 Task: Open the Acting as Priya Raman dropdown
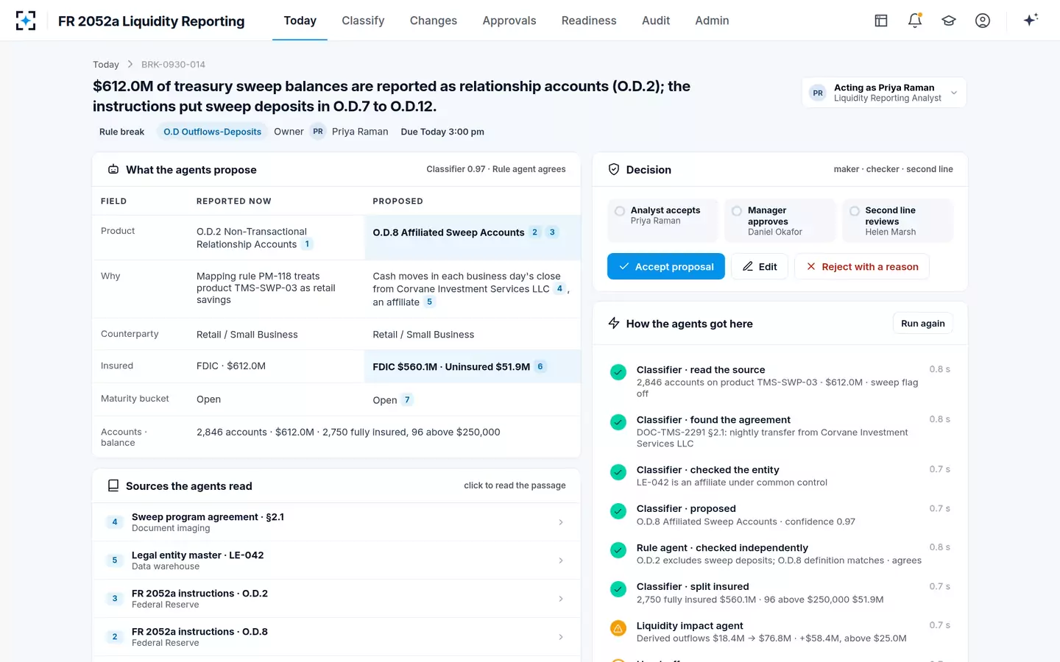point(884,93)
